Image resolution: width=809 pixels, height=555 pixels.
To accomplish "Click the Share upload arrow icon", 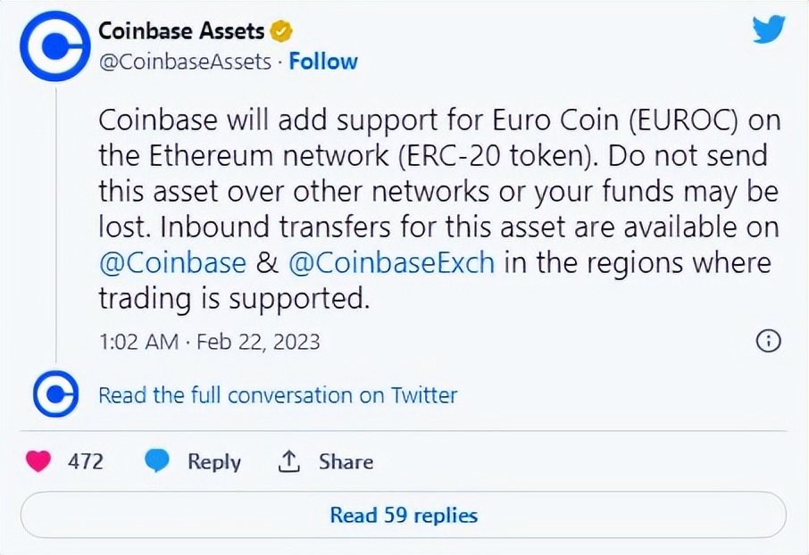I will pos(289,461).
